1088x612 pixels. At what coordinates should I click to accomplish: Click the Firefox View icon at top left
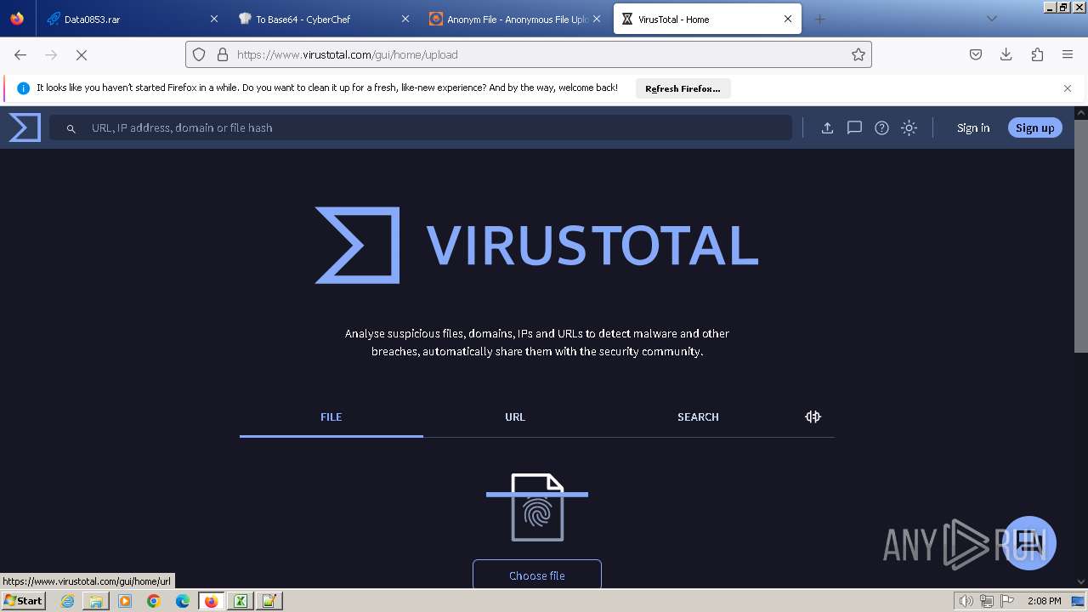click(x=17, y=19)
